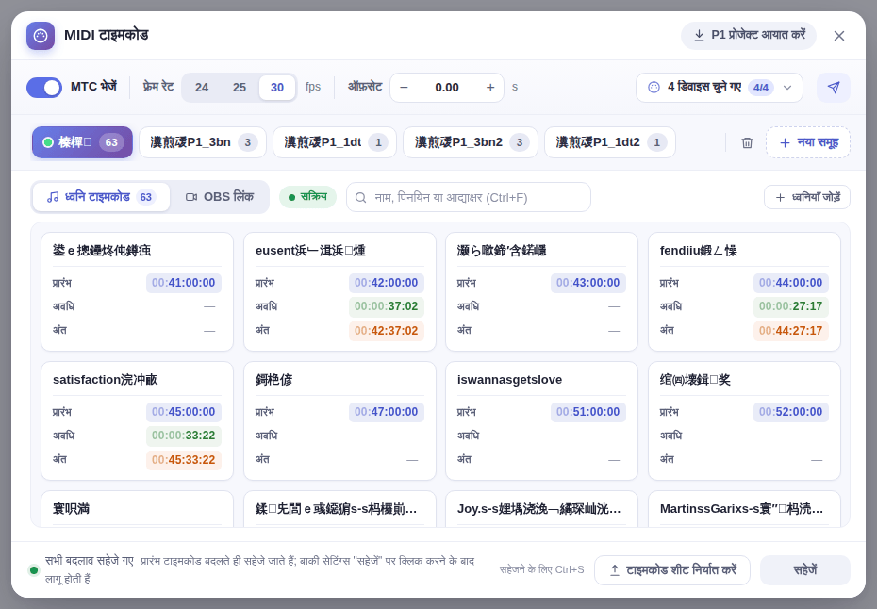
Task: Select the active group tab with 63
Action: coord(82,142)
